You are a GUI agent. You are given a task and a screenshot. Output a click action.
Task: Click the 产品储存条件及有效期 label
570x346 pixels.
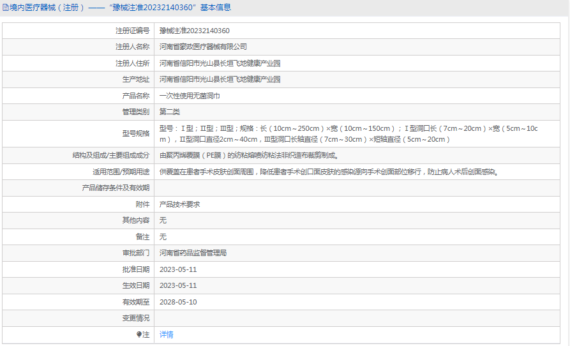[x=116, y=188]
